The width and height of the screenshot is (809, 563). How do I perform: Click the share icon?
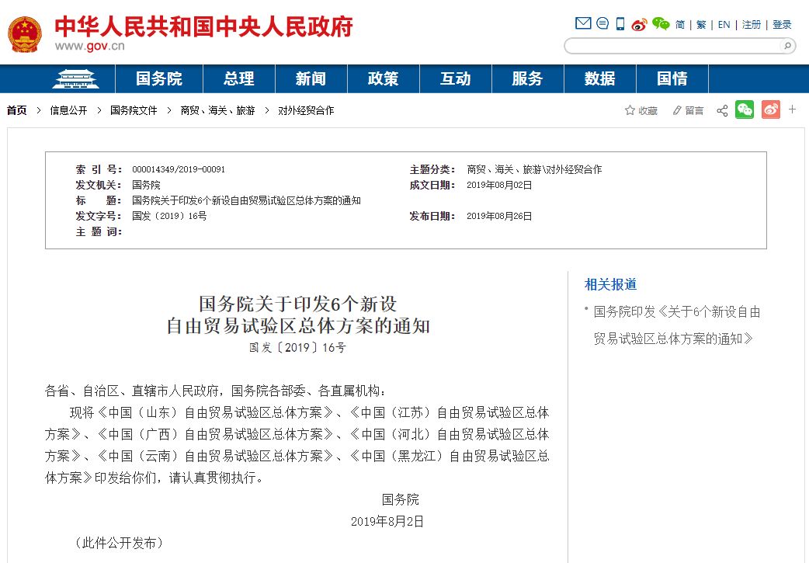[722, 110]
